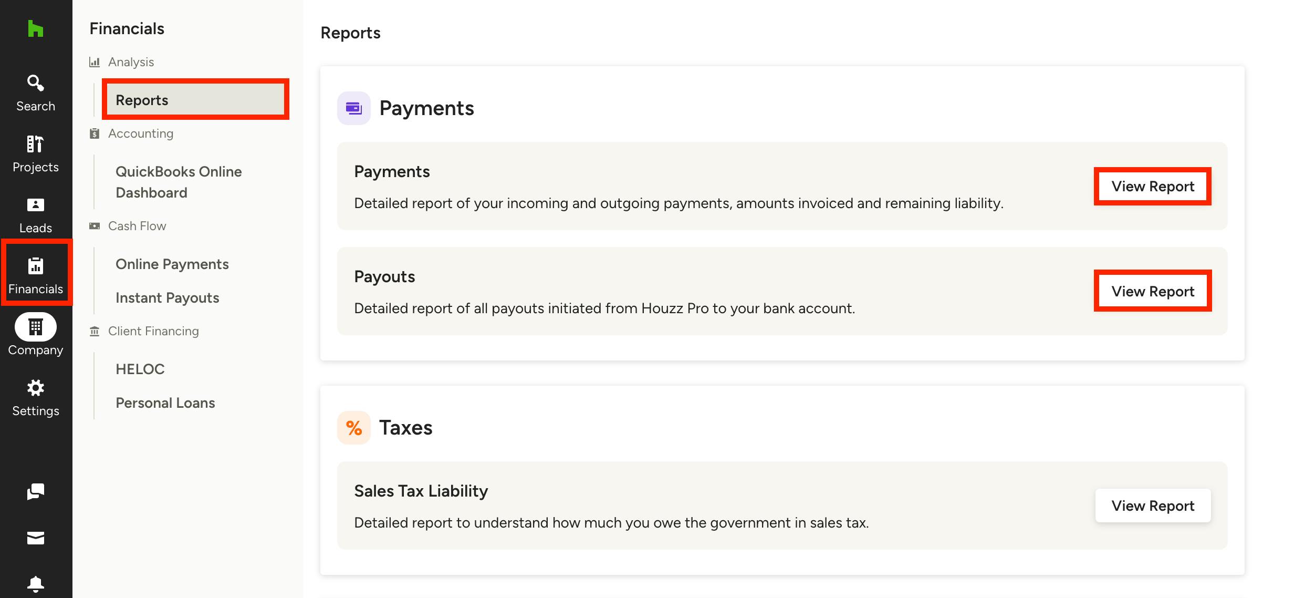View Report for Payouts

[x=1153, y=291]
